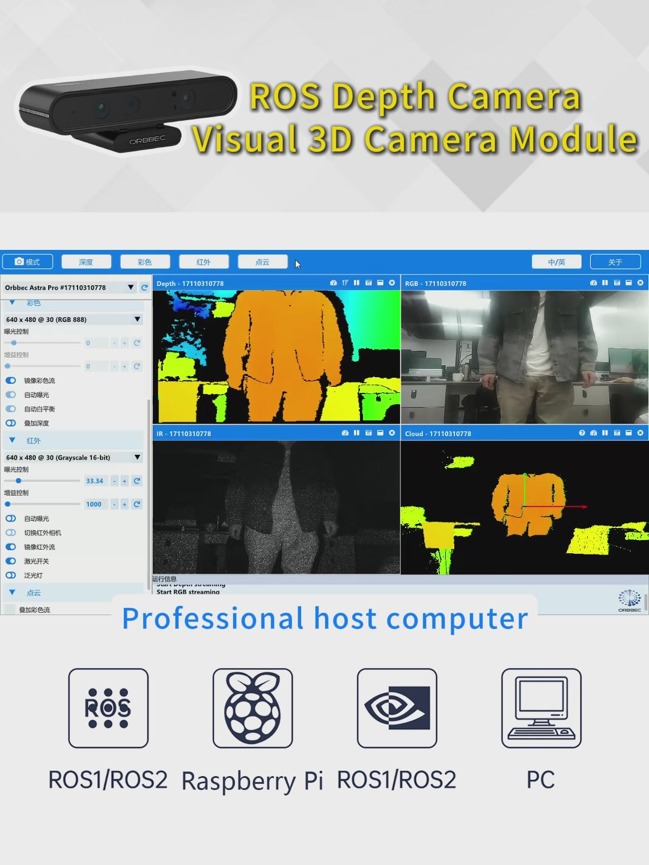Adjust the IR gain slider handle
The height and width of the screenshot is (865, 649).
pos(7,504)
